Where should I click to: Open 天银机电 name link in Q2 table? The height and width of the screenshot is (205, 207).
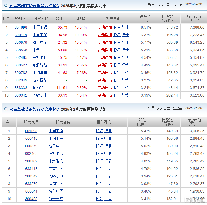coord(56,176)
